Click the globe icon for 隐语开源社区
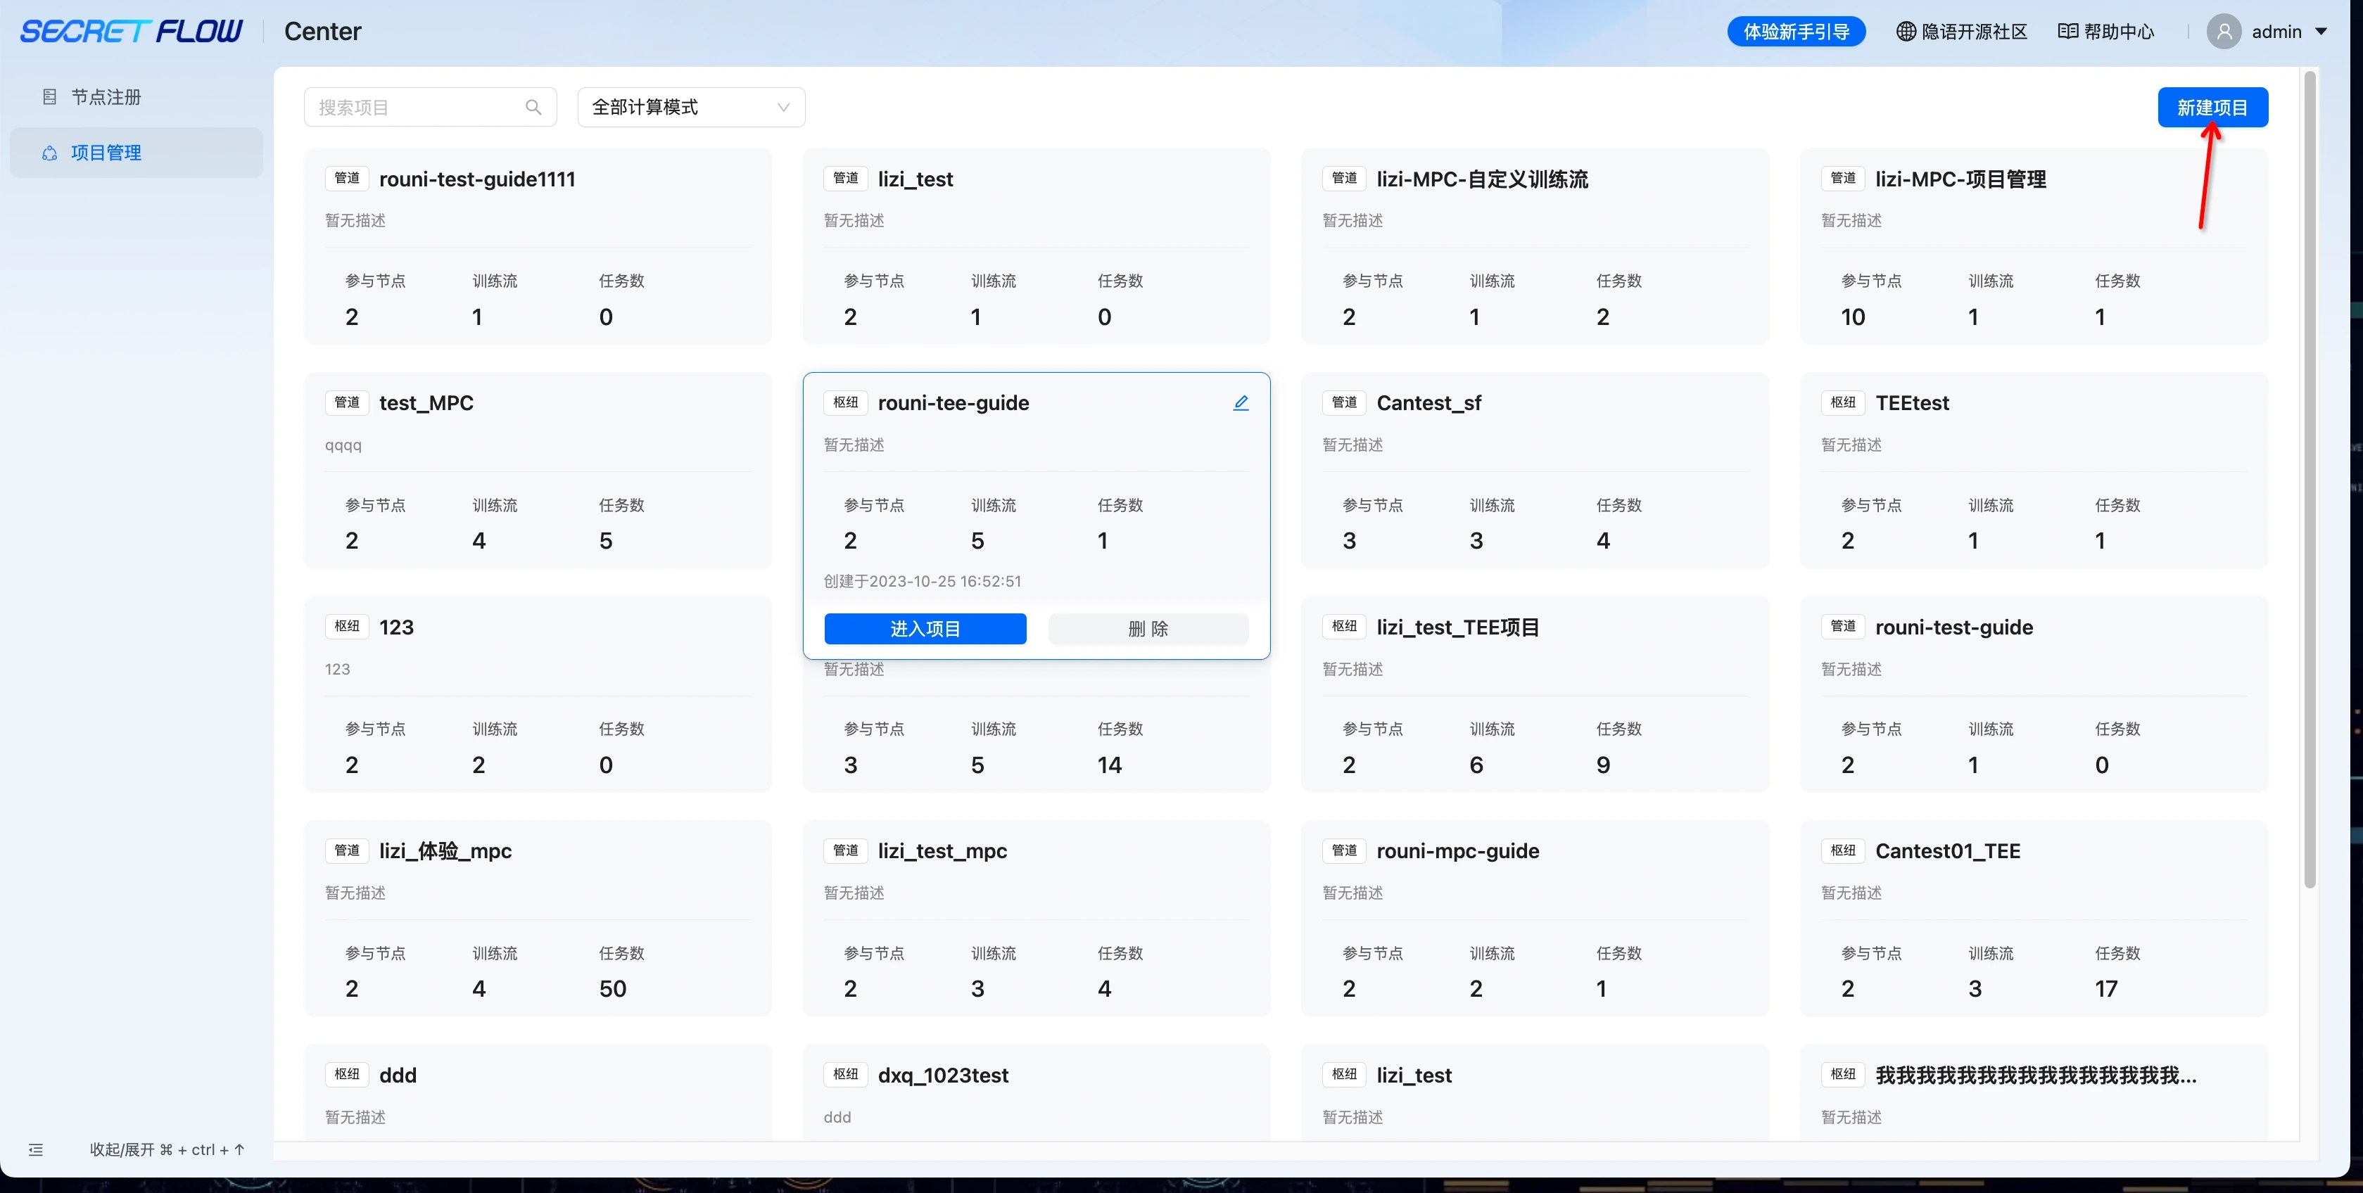 tap(1906, 32)
